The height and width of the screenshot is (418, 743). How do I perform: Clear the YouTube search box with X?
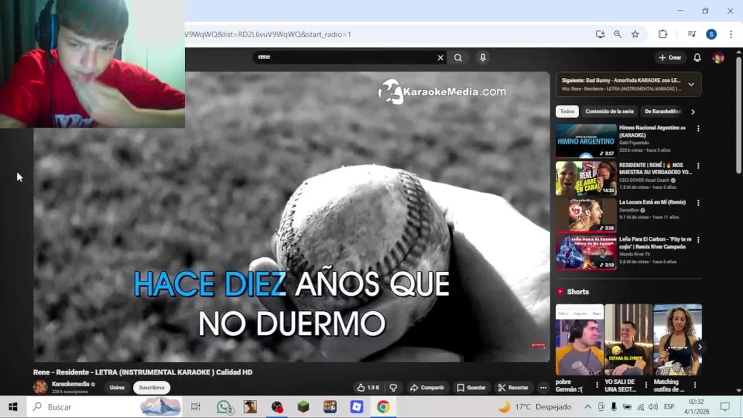point(440,57)
